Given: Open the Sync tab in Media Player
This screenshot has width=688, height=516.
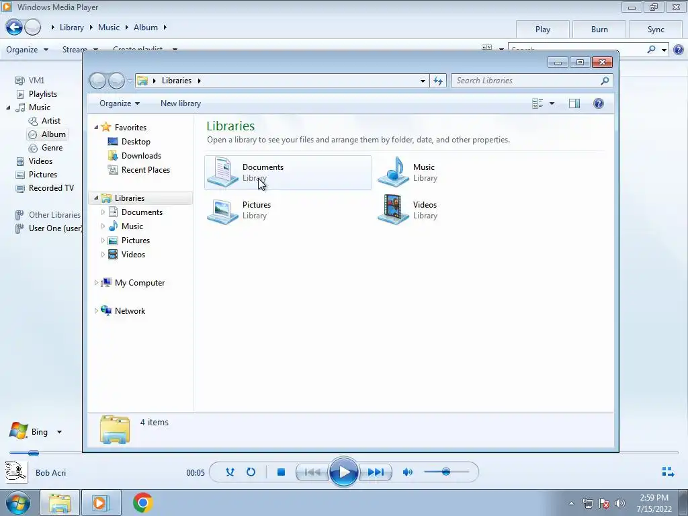Looking at the screenshot, I should coord(656,30).
